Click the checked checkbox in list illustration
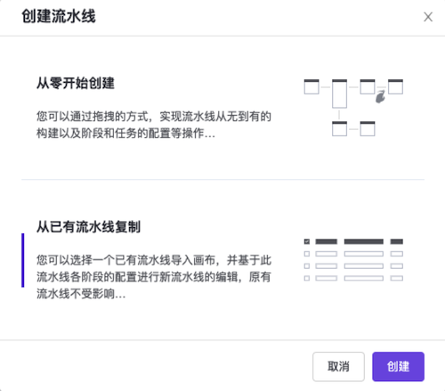This screenshot has height=391, width=445. coord(307,241)
